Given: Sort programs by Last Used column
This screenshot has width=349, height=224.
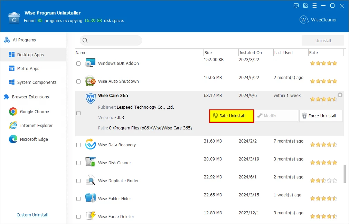Looking at the screenshot, I should (283, 53).
